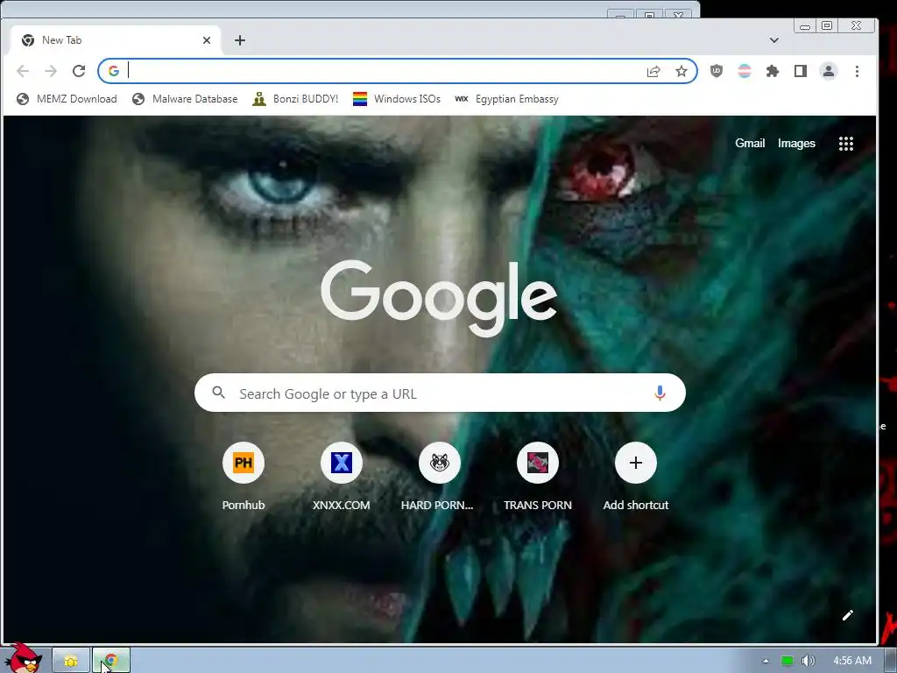Open the PH orange shortcut tile
Screen dimensions: 897x673
244,463
